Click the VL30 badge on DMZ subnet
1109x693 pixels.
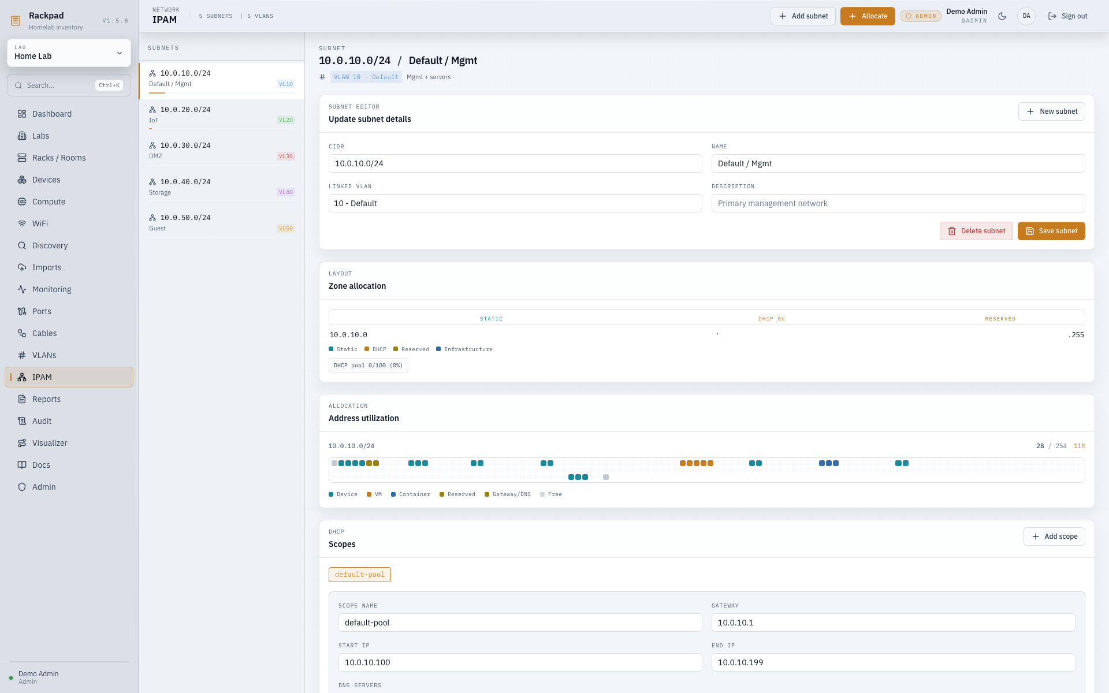pos(286,157)
